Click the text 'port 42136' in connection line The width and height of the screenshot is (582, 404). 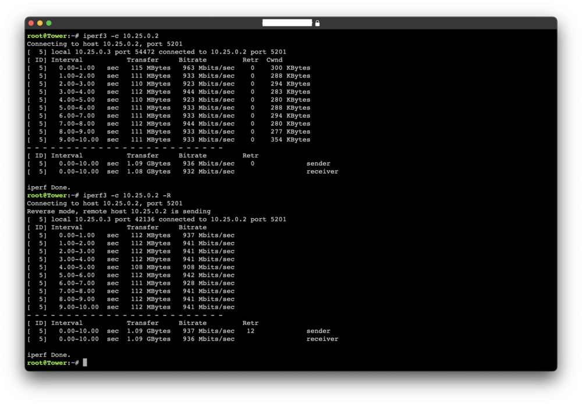click(x=134, y=219)
